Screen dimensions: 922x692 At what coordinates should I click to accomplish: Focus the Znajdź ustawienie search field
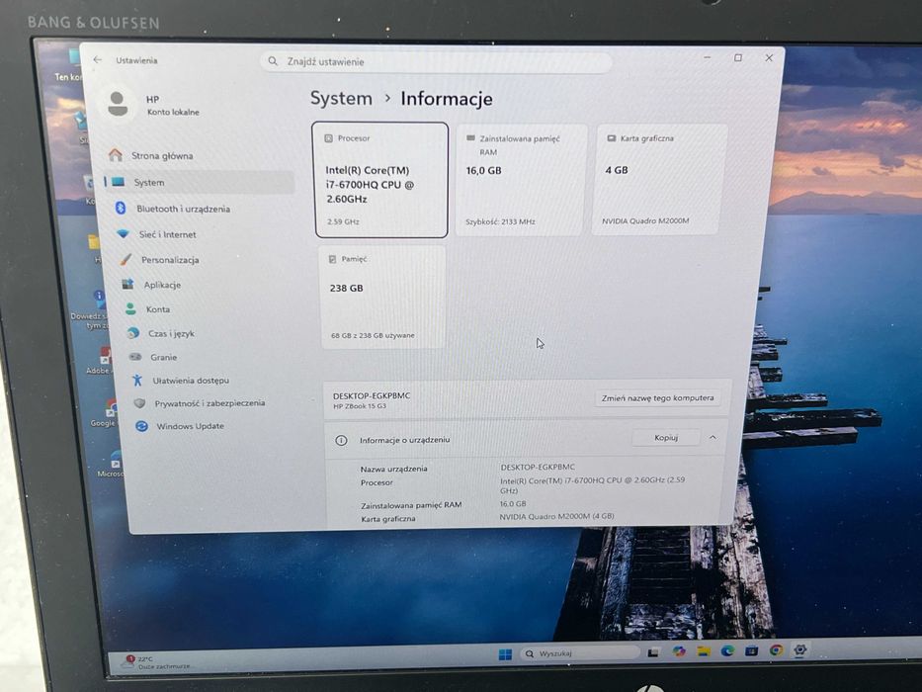(436, 61)
